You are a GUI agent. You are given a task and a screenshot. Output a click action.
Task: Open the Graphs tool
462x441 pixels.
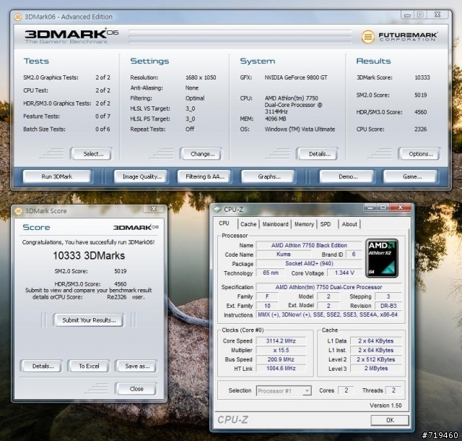coord(268,176)
